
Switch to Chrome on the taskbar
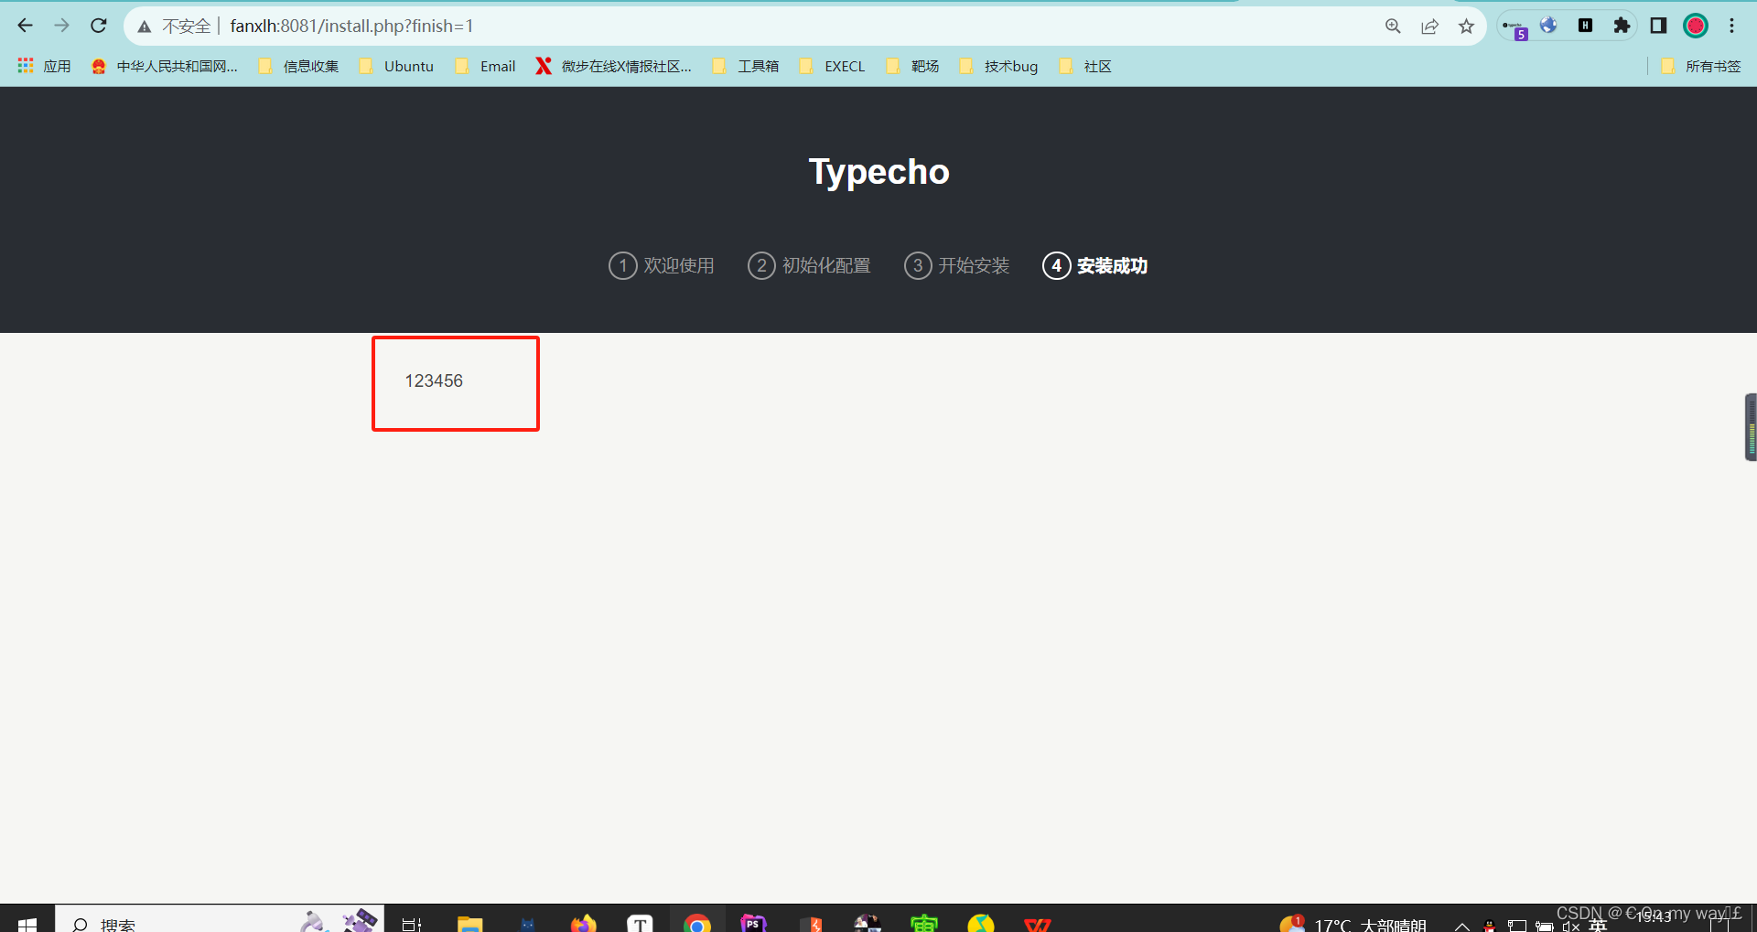[x=696, y=922]
